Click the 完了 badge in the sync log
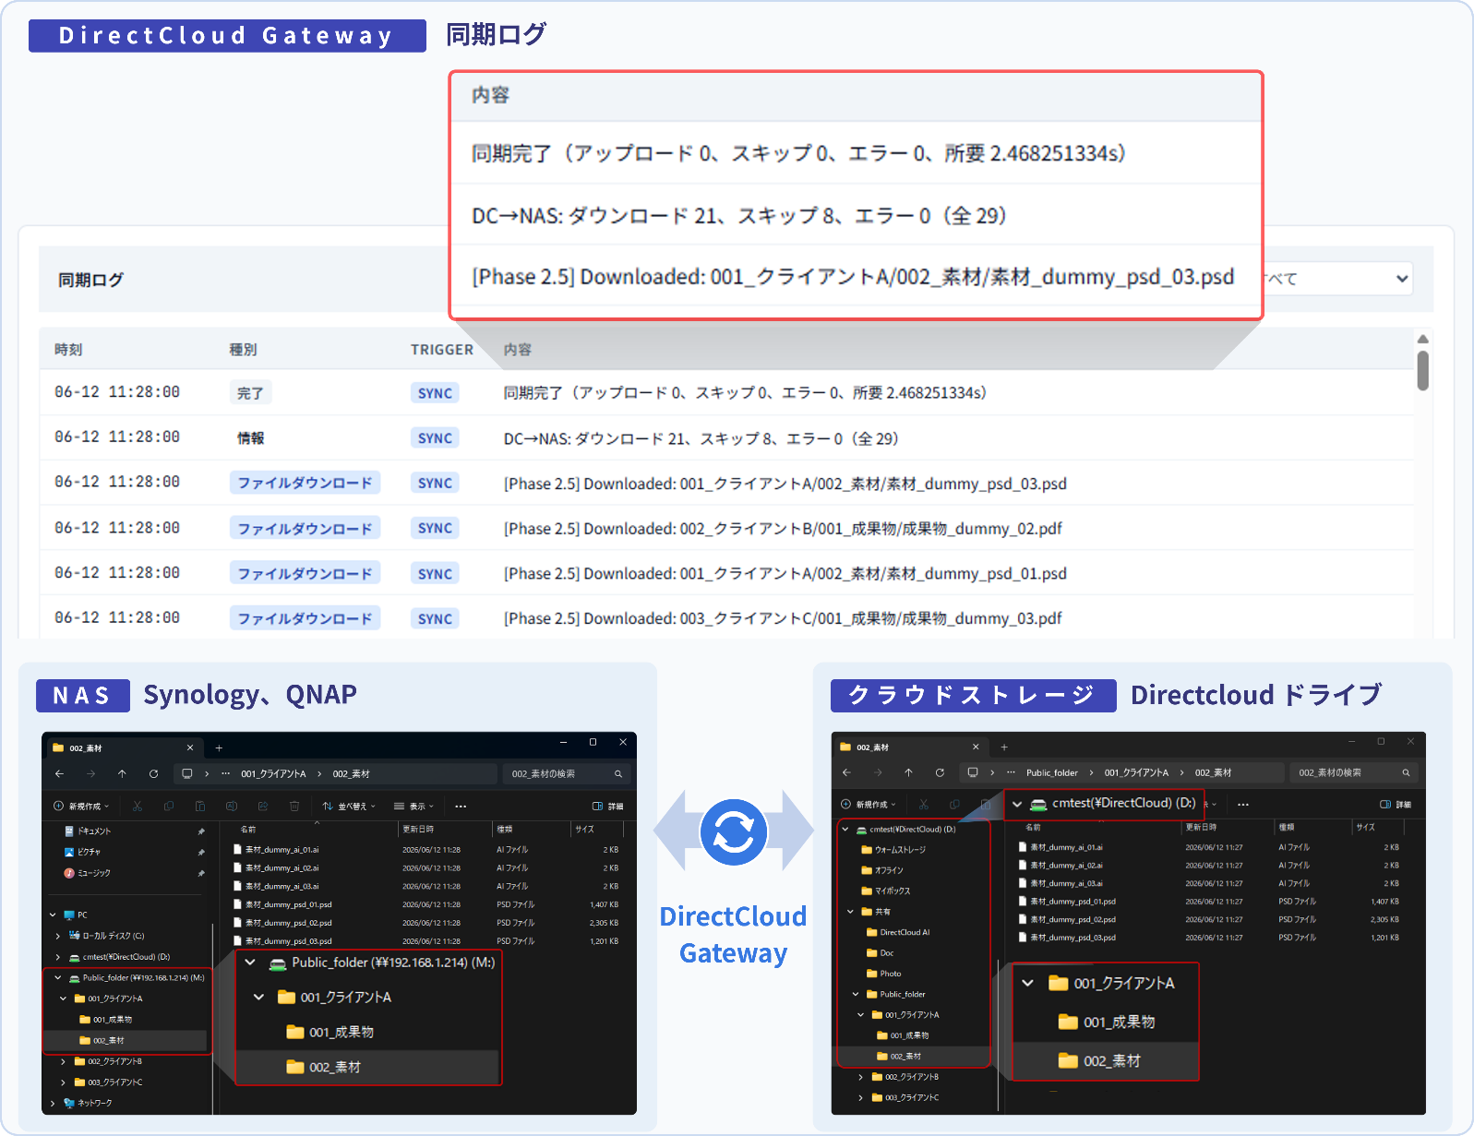This screenshot has height=1136, width=1474. click(250, 393)
